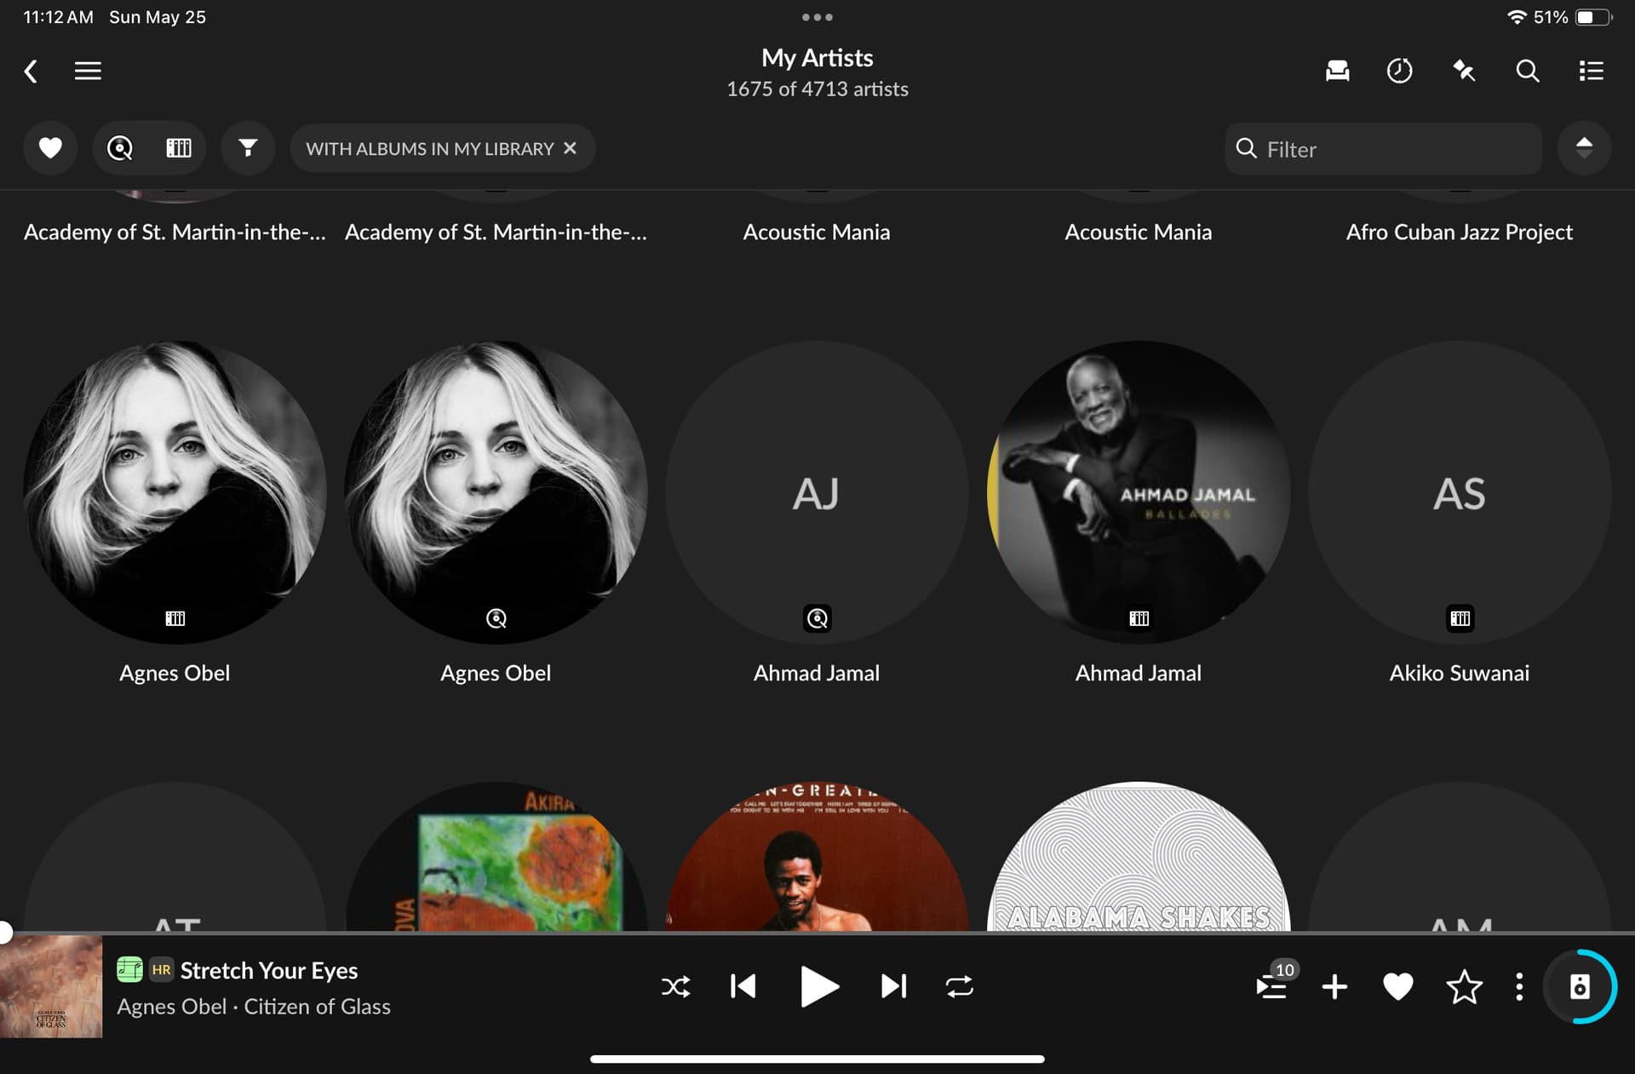
Task: Open Akira artist cover thumbnail
Action: (x=496, y=856)
